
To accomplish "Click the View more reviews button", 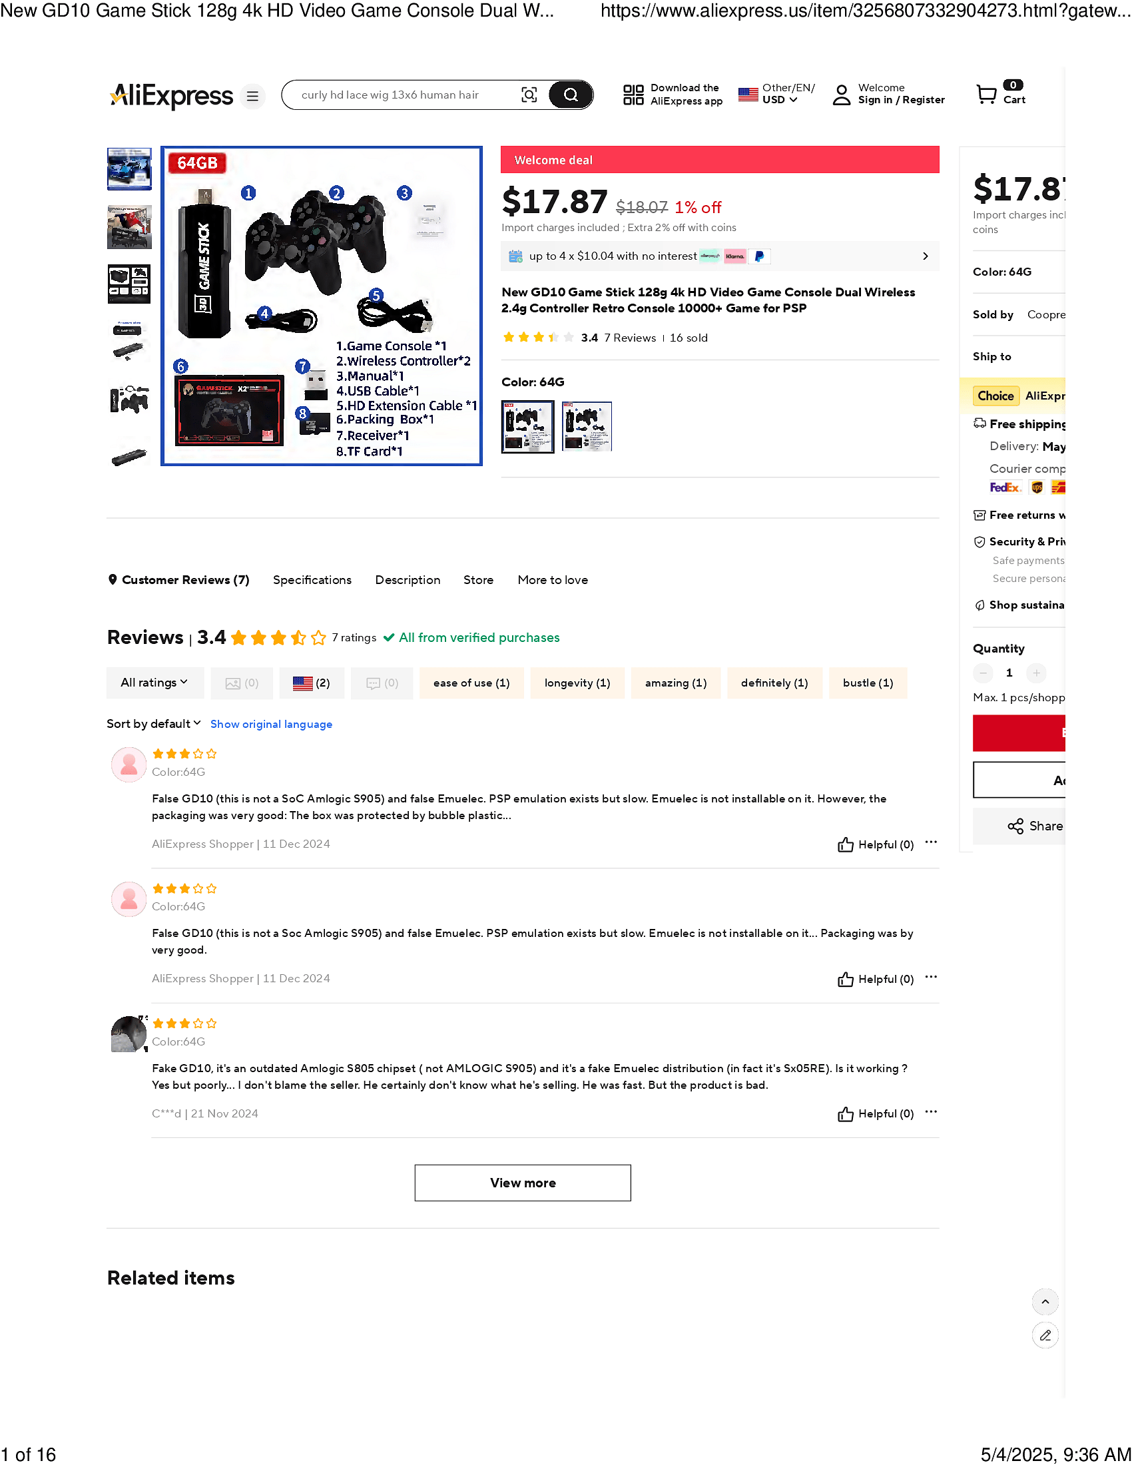I will click(x=523, y=1183).
